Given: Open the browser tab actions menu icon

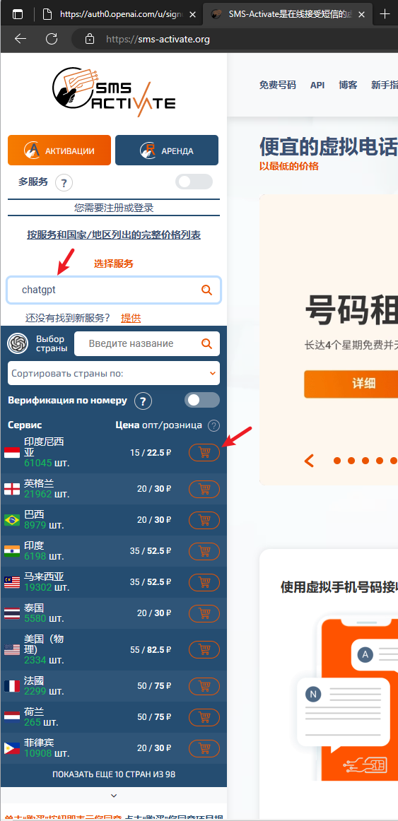Looking at the screenshot, I should click(x=18, y=14).
